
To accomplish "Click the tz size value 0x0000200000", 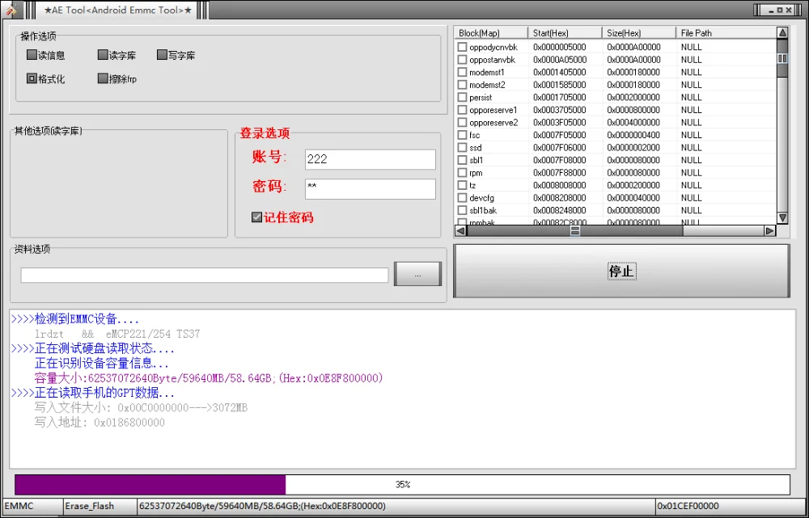I will pyautogui.click(x=633, y=185).
